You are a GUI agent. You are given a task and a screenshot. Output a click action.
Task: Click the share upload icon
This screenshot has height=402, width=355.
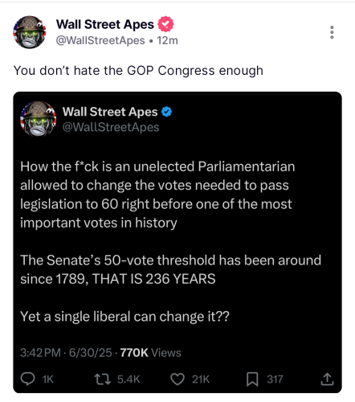(x=327, y=379)
